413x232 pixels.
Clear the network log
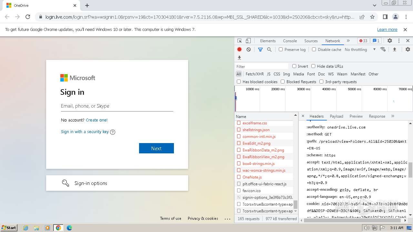[248, 49]
